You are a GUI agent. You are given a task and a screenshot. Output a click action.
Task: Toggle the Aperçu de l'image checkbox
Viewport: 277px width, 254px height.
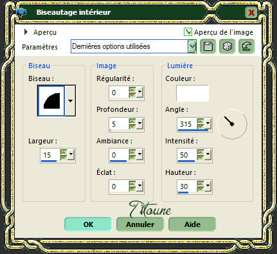tap(188, 32)
